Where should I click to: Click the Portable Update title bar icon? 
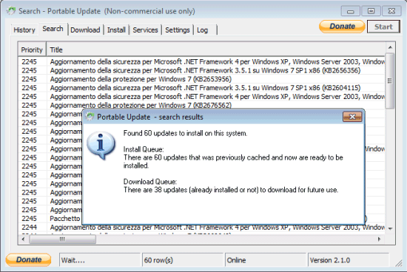[11, 11]
